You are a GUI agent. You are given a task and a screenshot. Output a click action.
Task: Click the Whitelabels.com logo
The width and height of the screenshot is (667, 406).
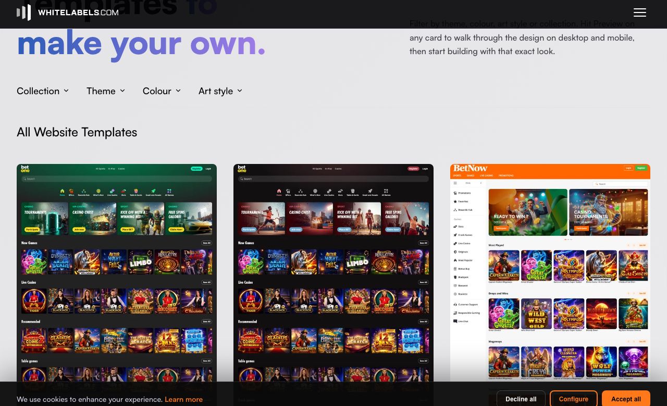point(68,12)
